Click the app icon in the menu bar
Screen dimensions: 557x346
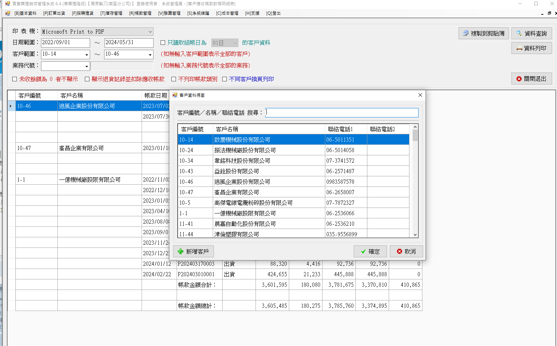click(8, 13)
